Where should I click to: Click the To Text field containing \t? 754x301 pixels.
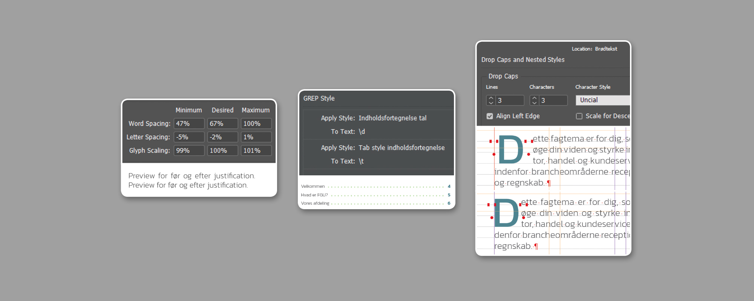(361, 161)
